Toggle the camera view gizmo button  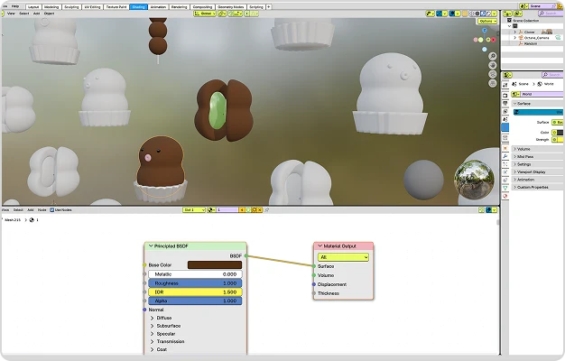(x=493, y=74)
